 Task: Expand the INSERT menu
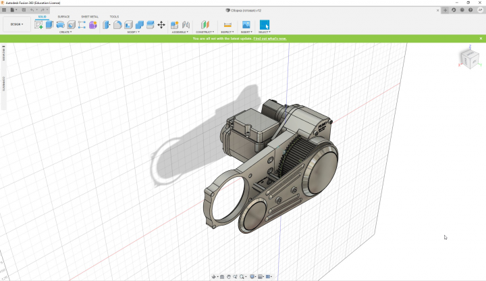246,32
